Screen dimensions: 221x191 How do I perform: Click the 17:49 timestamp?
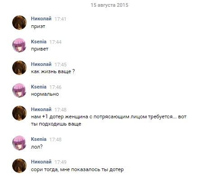click(x=60, y=162)
